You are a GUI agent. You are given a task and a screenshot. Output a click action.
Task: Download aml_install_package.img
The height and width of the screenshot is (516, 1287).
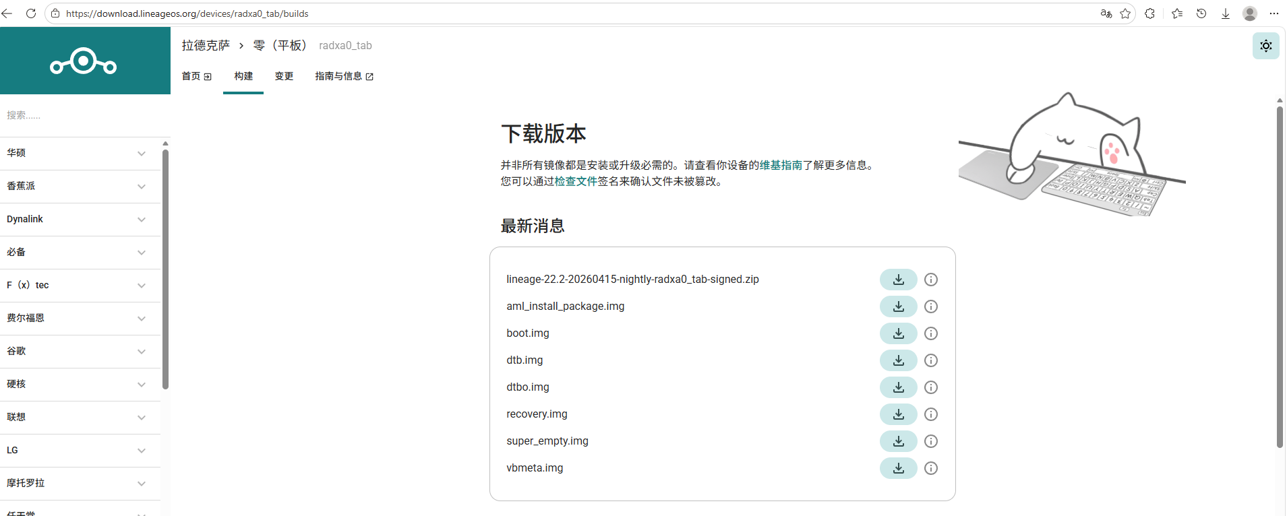coord(898,307)
